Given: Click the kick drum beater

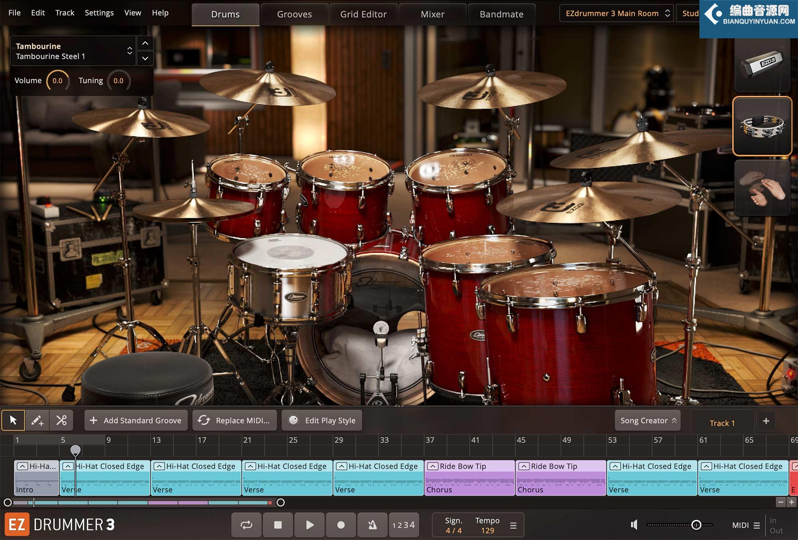Looking at the screenshot, I should [381, 328].
